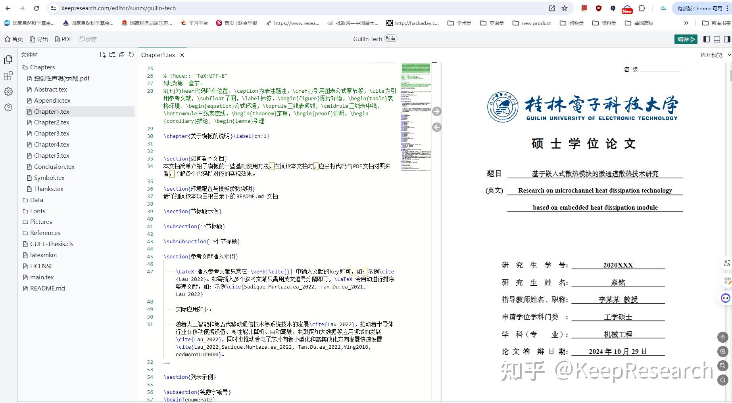Open help via the question mark sidebar icon
Screen dimensions: 732x403
(x=8, y=107)
